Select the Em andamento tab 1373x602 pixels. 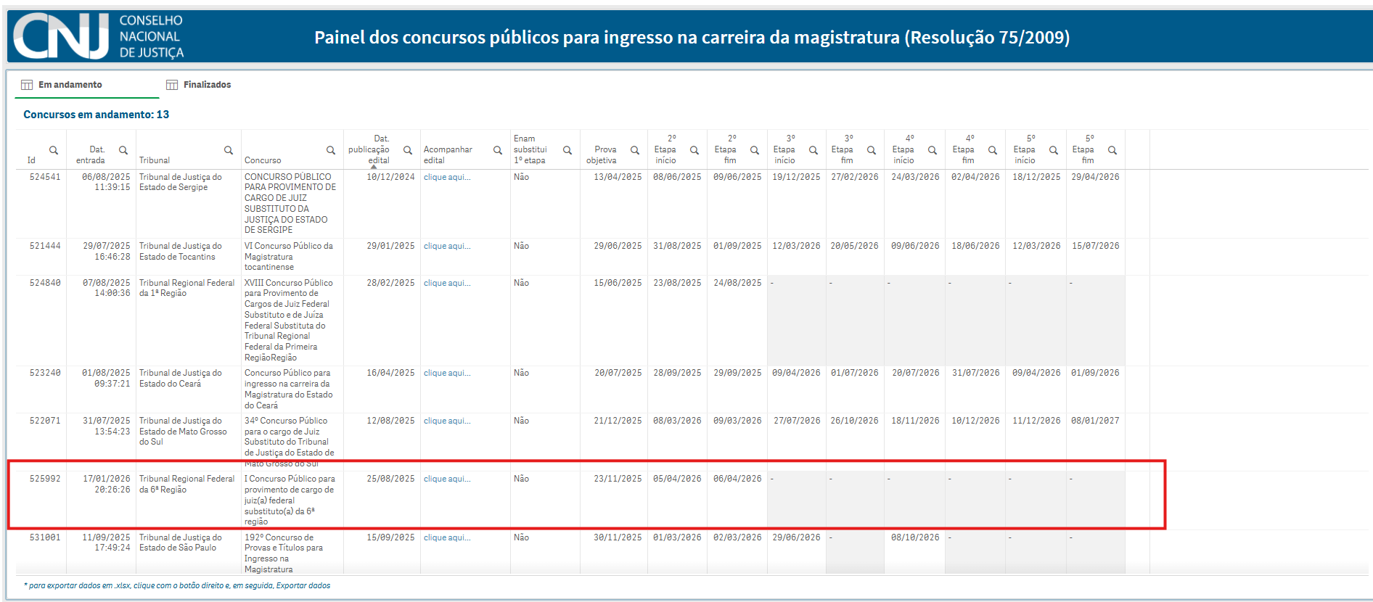tap(70, 85)
